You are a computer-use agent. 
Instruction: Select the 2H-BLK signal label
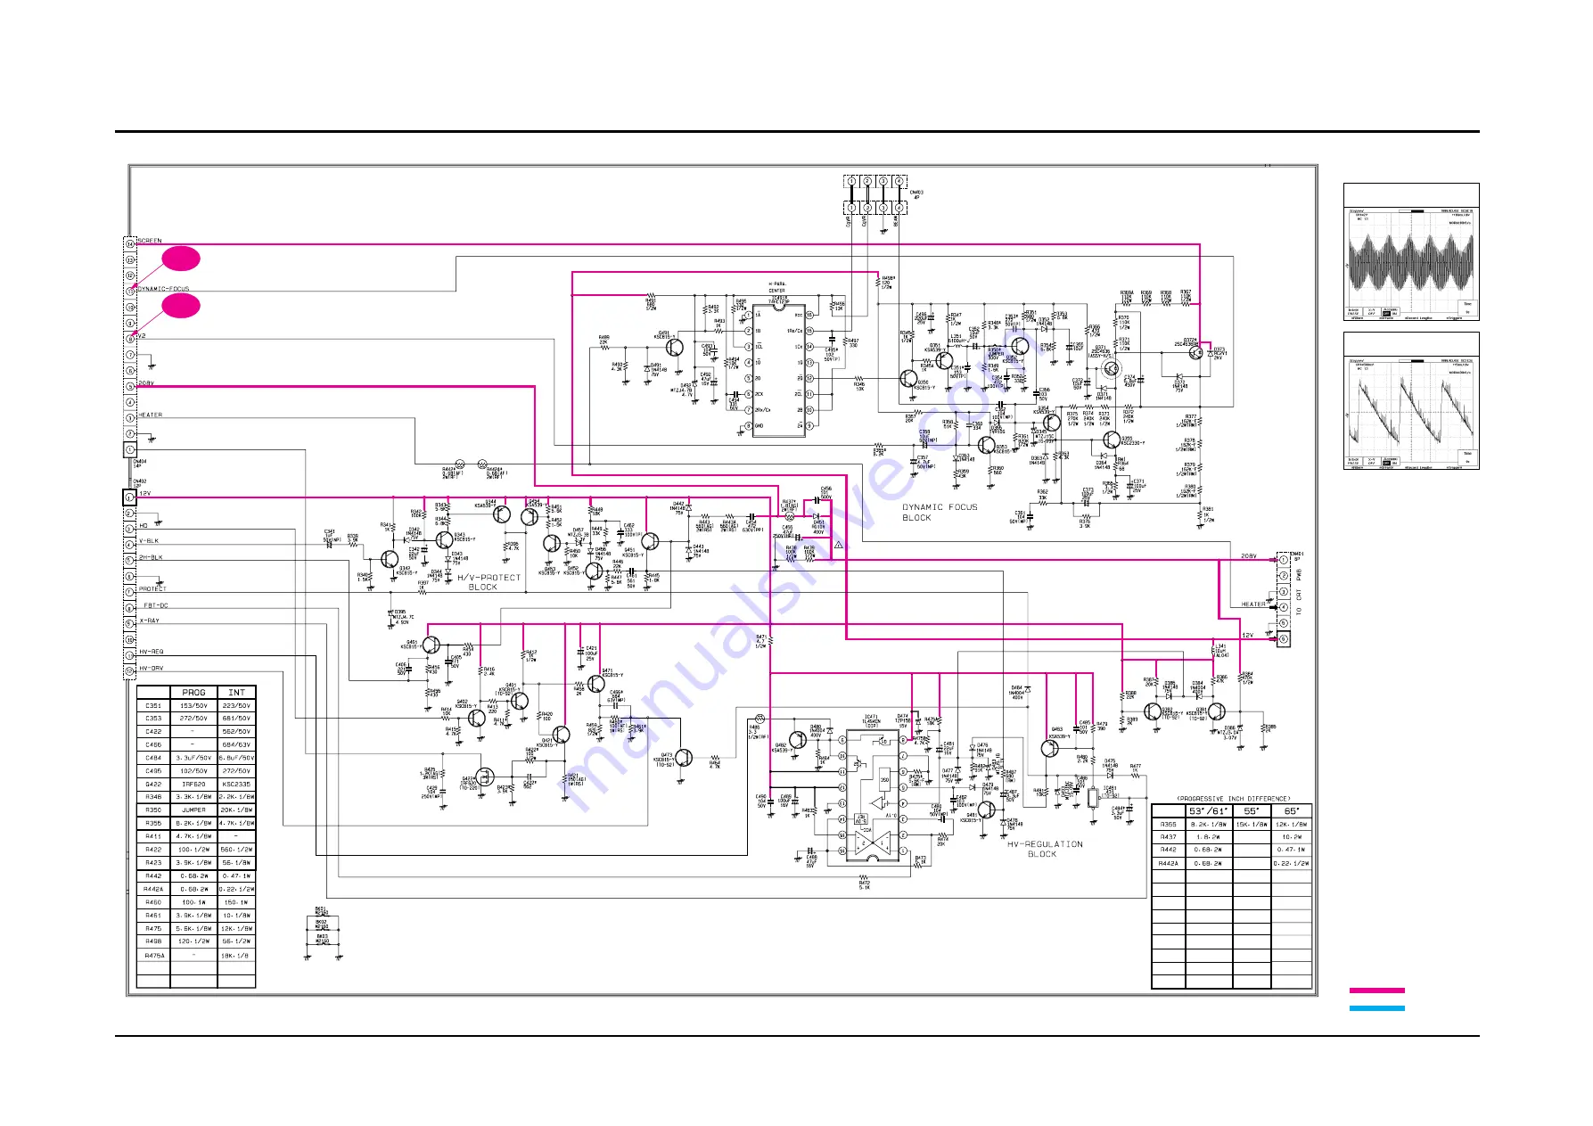pyautogui.click(x=151, y=557)
